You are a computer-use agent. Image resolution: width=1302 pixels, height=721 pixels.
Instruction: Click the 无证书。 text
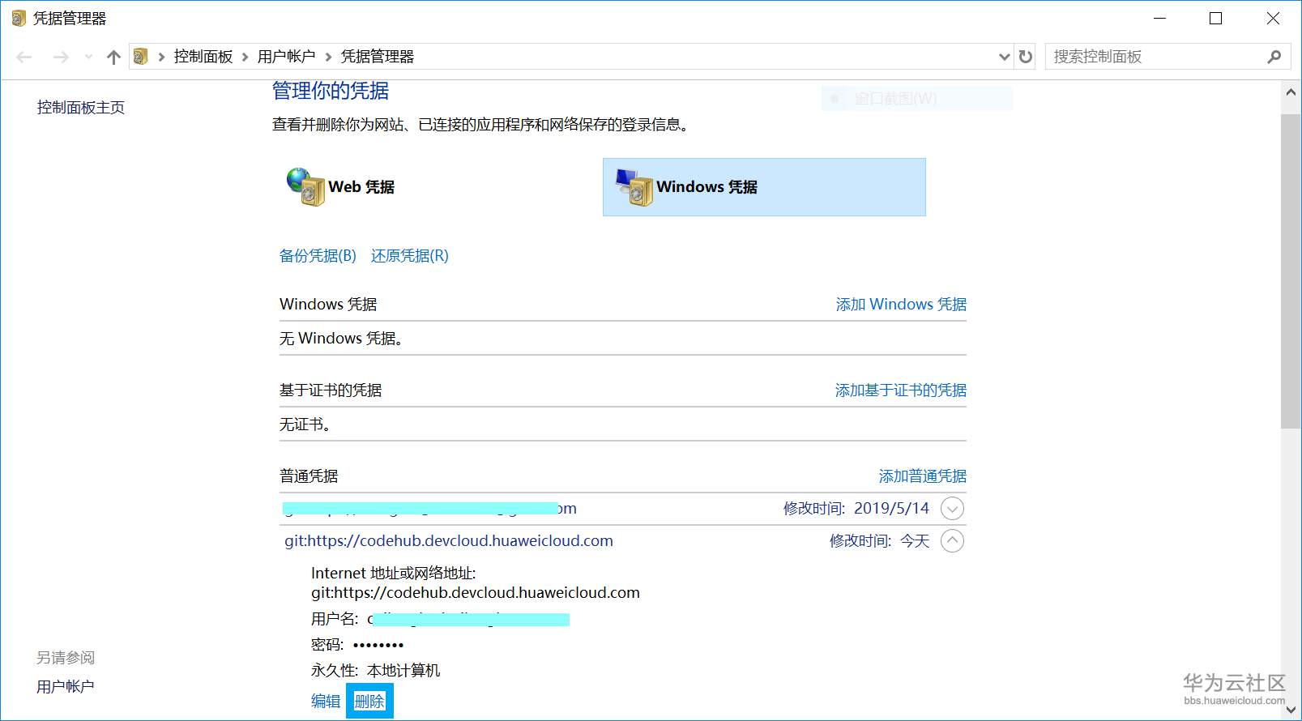pyautogui.click(x=305, y=424)
